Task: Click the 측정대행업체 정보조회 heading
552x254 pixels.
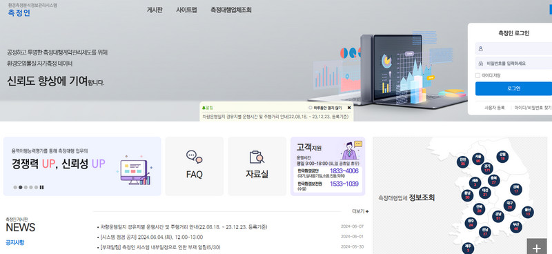Action: click(x=406, y=198)
